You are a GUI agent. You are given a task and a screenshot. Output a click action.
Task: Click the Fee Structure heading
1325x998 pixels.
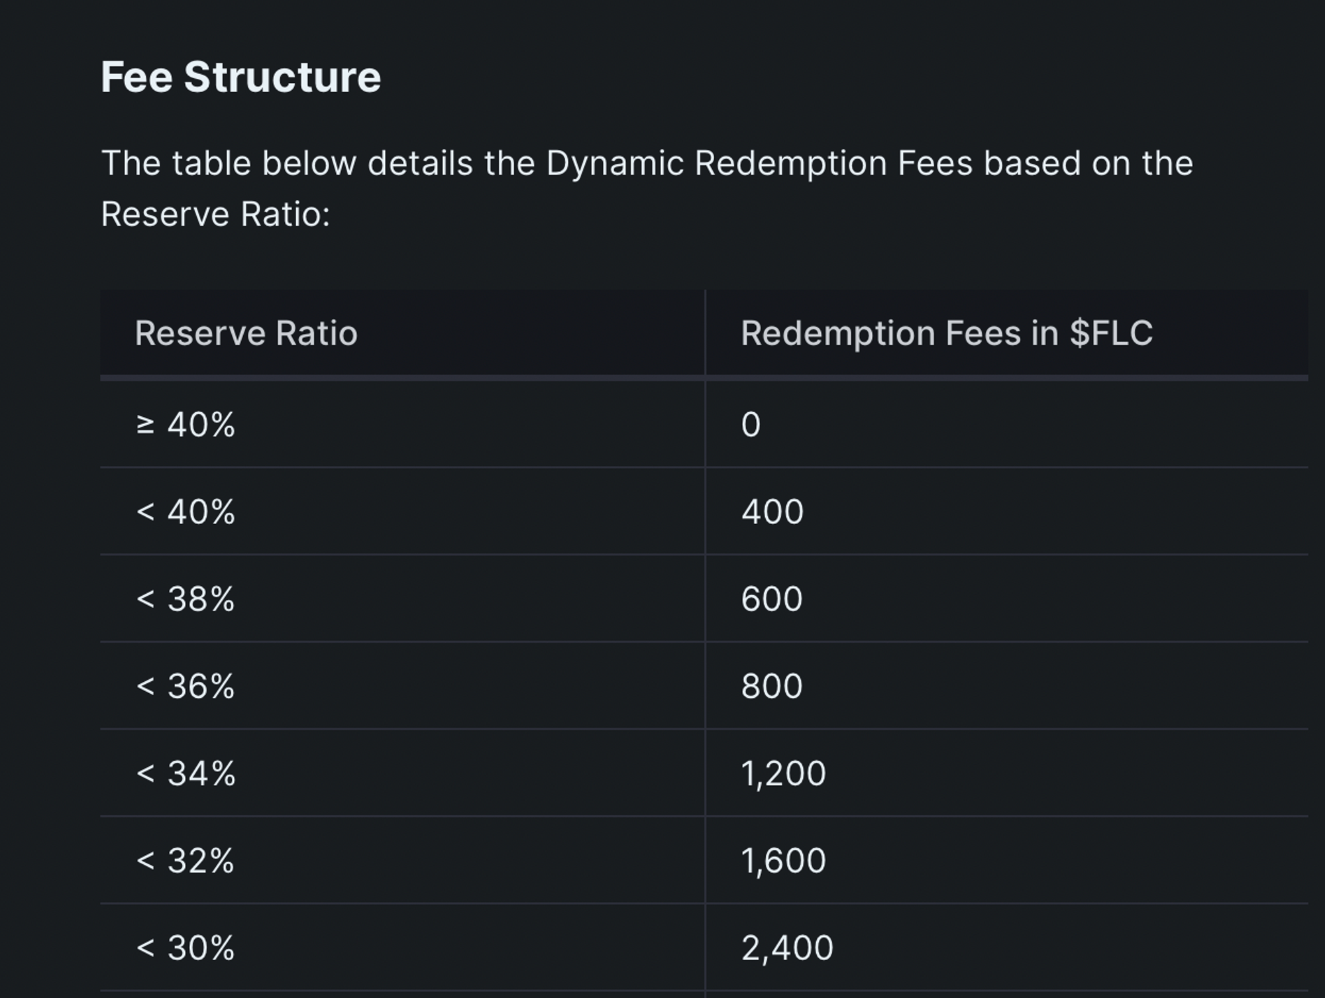pos(240,77)
